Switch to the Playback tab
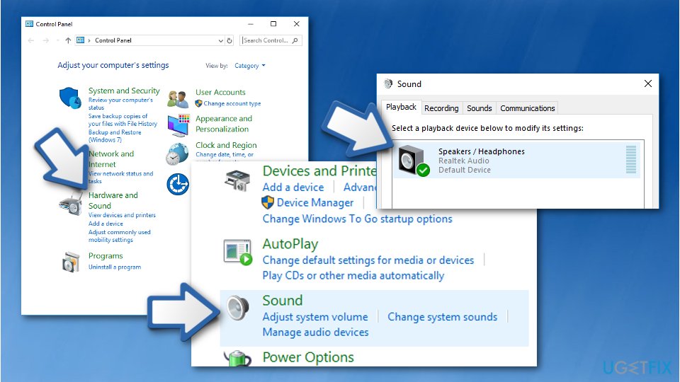Screen dimensions: 680x382 pos(401,107)
